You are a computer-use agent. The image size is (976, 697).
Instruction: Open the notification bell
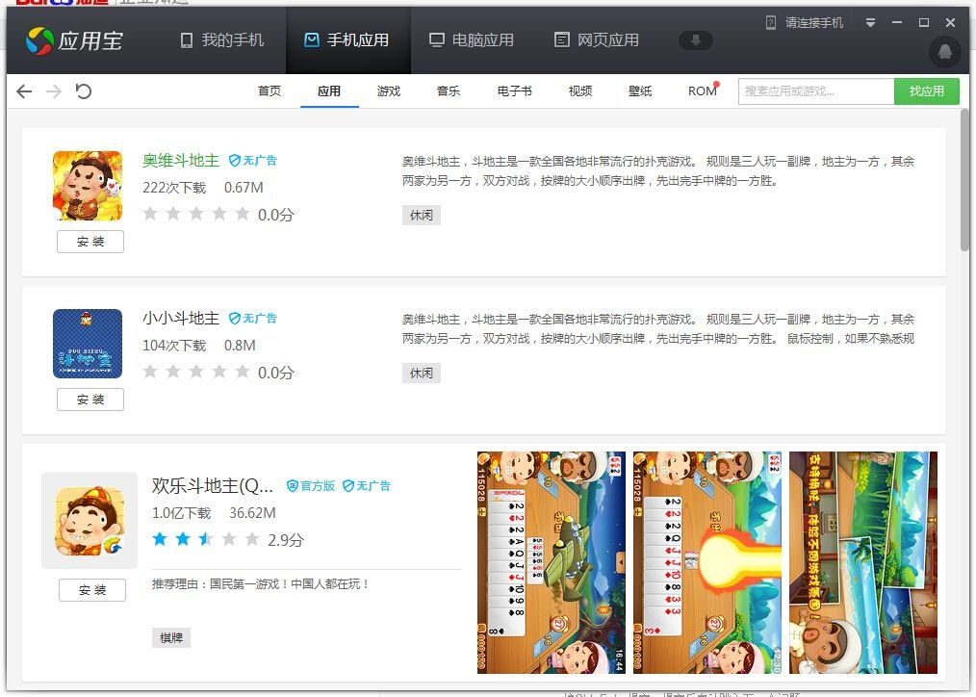(x=944, y=53)
